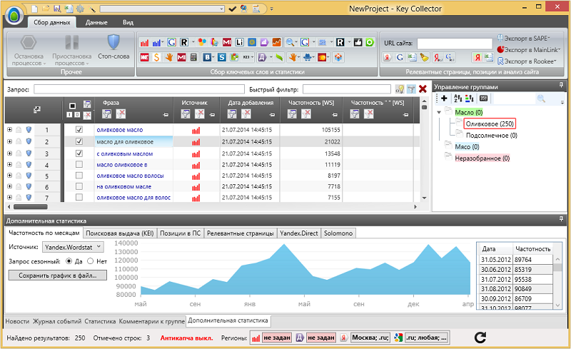
Task: Switch to the Данные ribbon tab
Action: coord(96,22)
